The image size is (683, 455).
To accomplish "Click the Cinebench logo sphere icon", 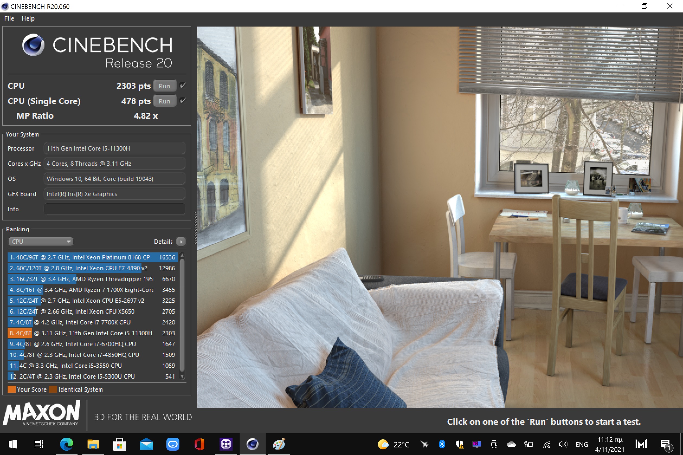I will pyautogui.click(x=33, y=45).
